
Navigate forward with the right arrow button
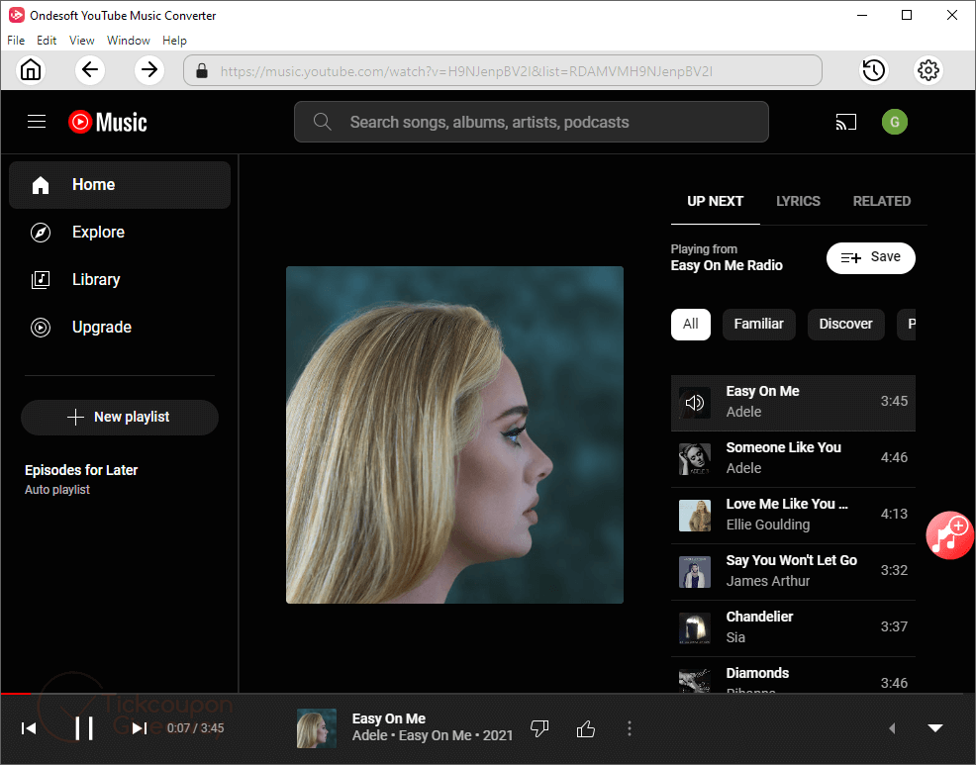[149, 69]
